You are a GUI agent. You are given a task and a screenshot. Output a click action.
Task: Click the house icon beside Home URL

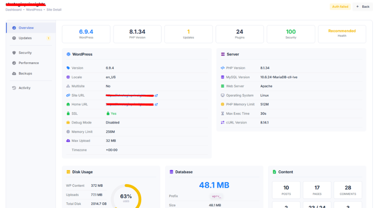68,105
